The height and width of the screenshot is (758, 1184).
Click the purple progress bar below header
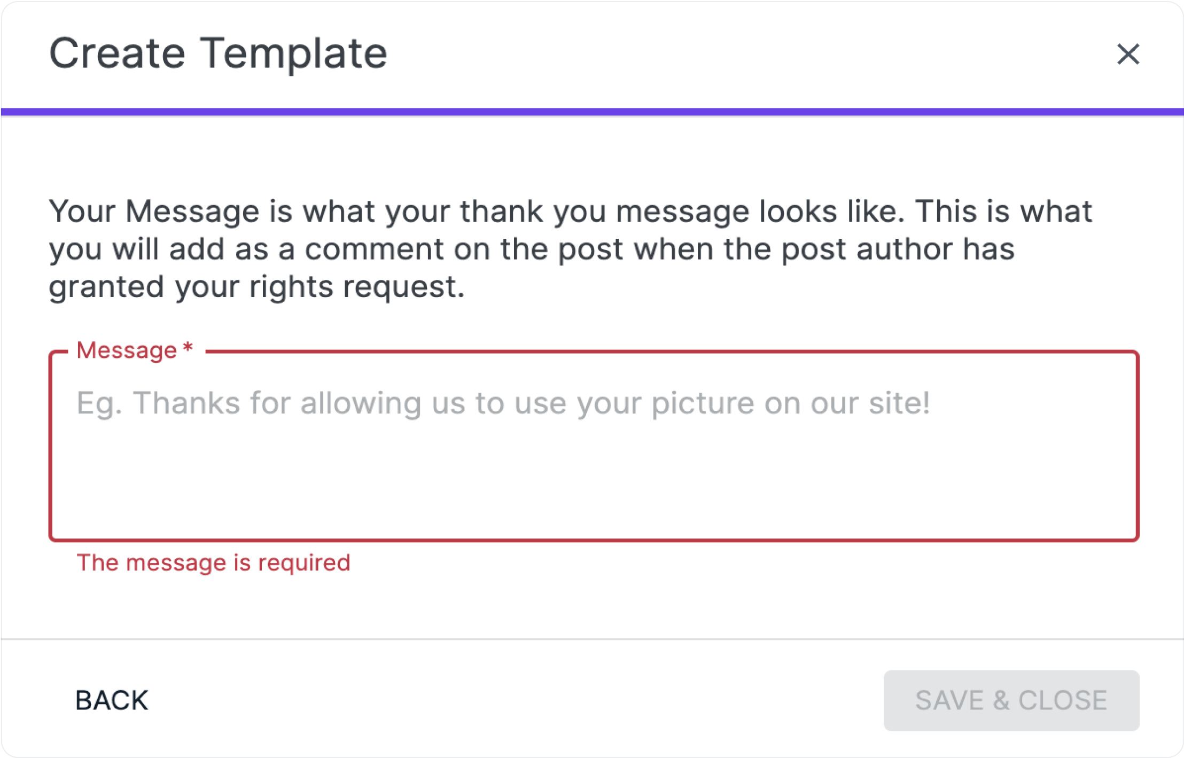pyautogui.click(x=592, y=112)
